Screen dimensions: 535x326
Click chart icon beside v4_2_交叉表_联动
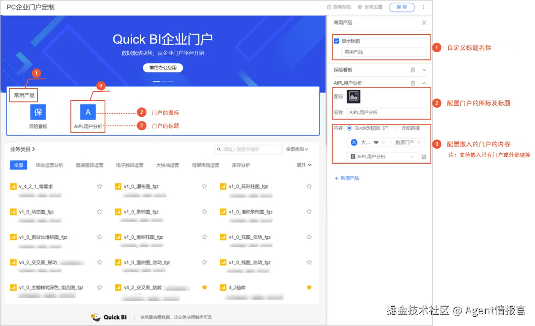[13, 262]
